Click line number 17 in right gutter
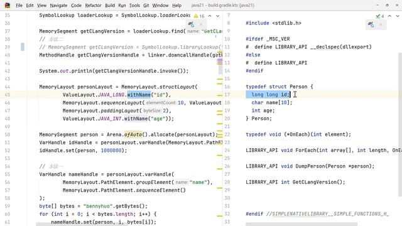This screenshot has height=226, width=402. click(227, 95)
